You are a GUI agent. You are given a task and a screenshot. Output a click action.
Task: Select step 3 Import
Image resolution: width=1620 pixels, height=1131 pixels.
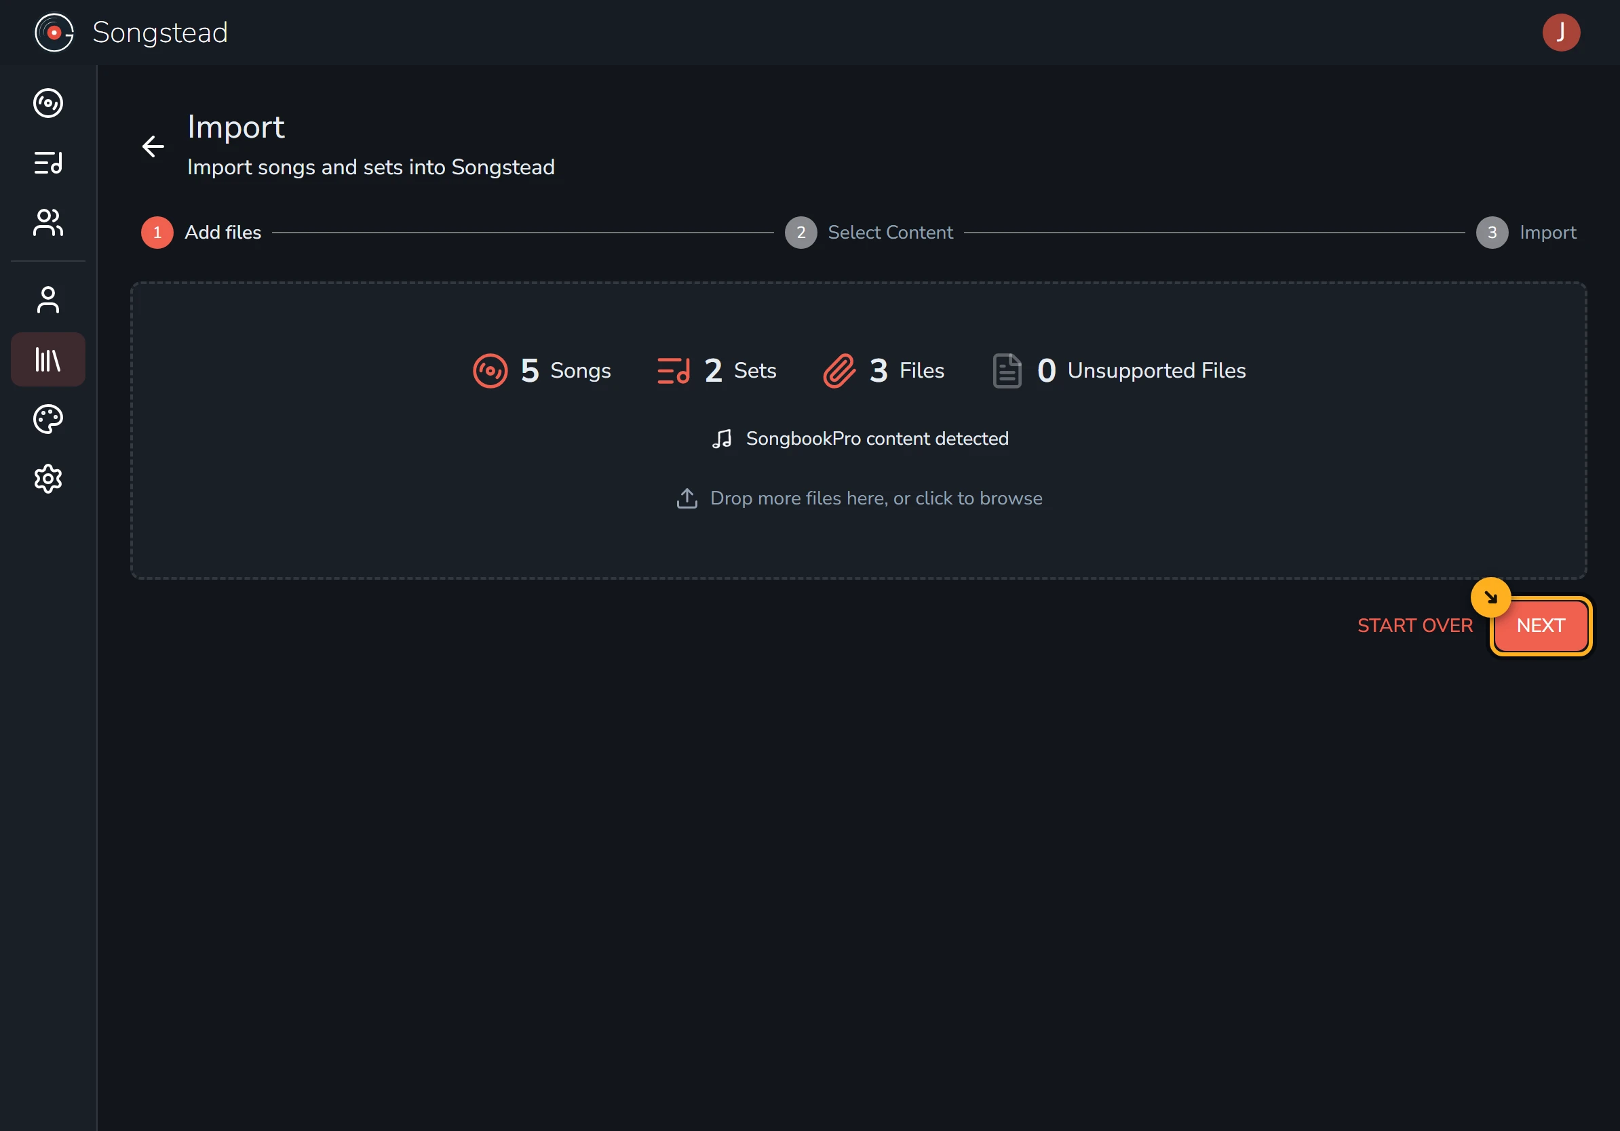coord(1526,232)
